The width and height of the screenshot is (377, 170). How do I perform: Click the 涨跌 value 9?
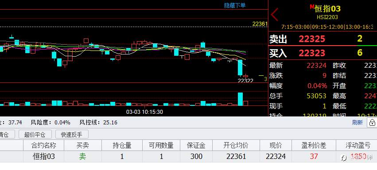324,76
